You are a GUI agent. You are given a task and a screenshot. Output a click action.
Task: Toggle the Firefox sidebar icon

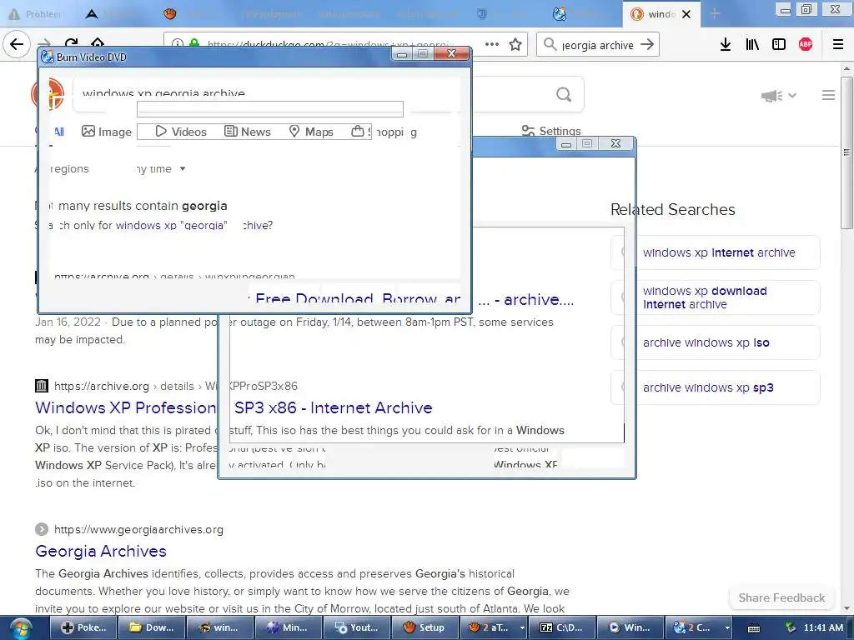click(779, 45)
